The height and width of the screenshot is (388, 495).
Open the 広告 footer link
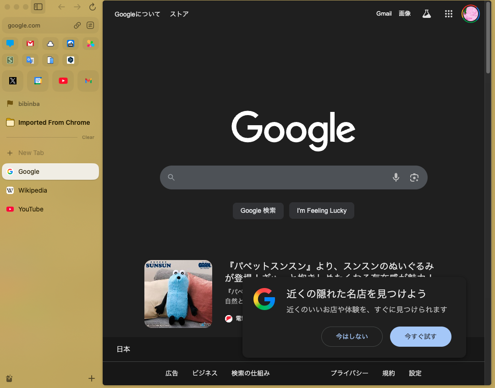point(172,373)
